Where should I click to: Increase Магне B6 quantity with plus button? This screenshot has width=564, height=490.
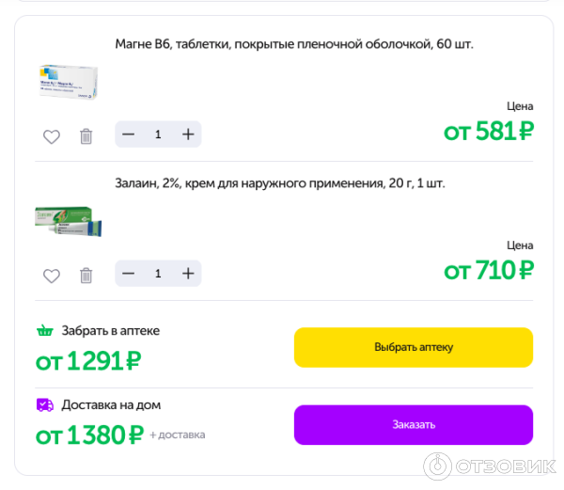(x=188, y=134)
